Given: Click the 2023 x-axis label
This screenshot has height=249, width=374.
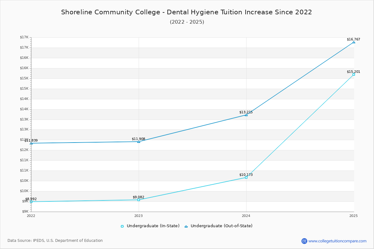Looking at the screenshot, I should tap(139, 215).
